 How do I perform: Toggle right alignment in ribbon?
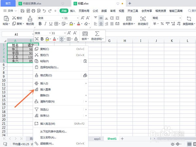click(x=106, y=24)
